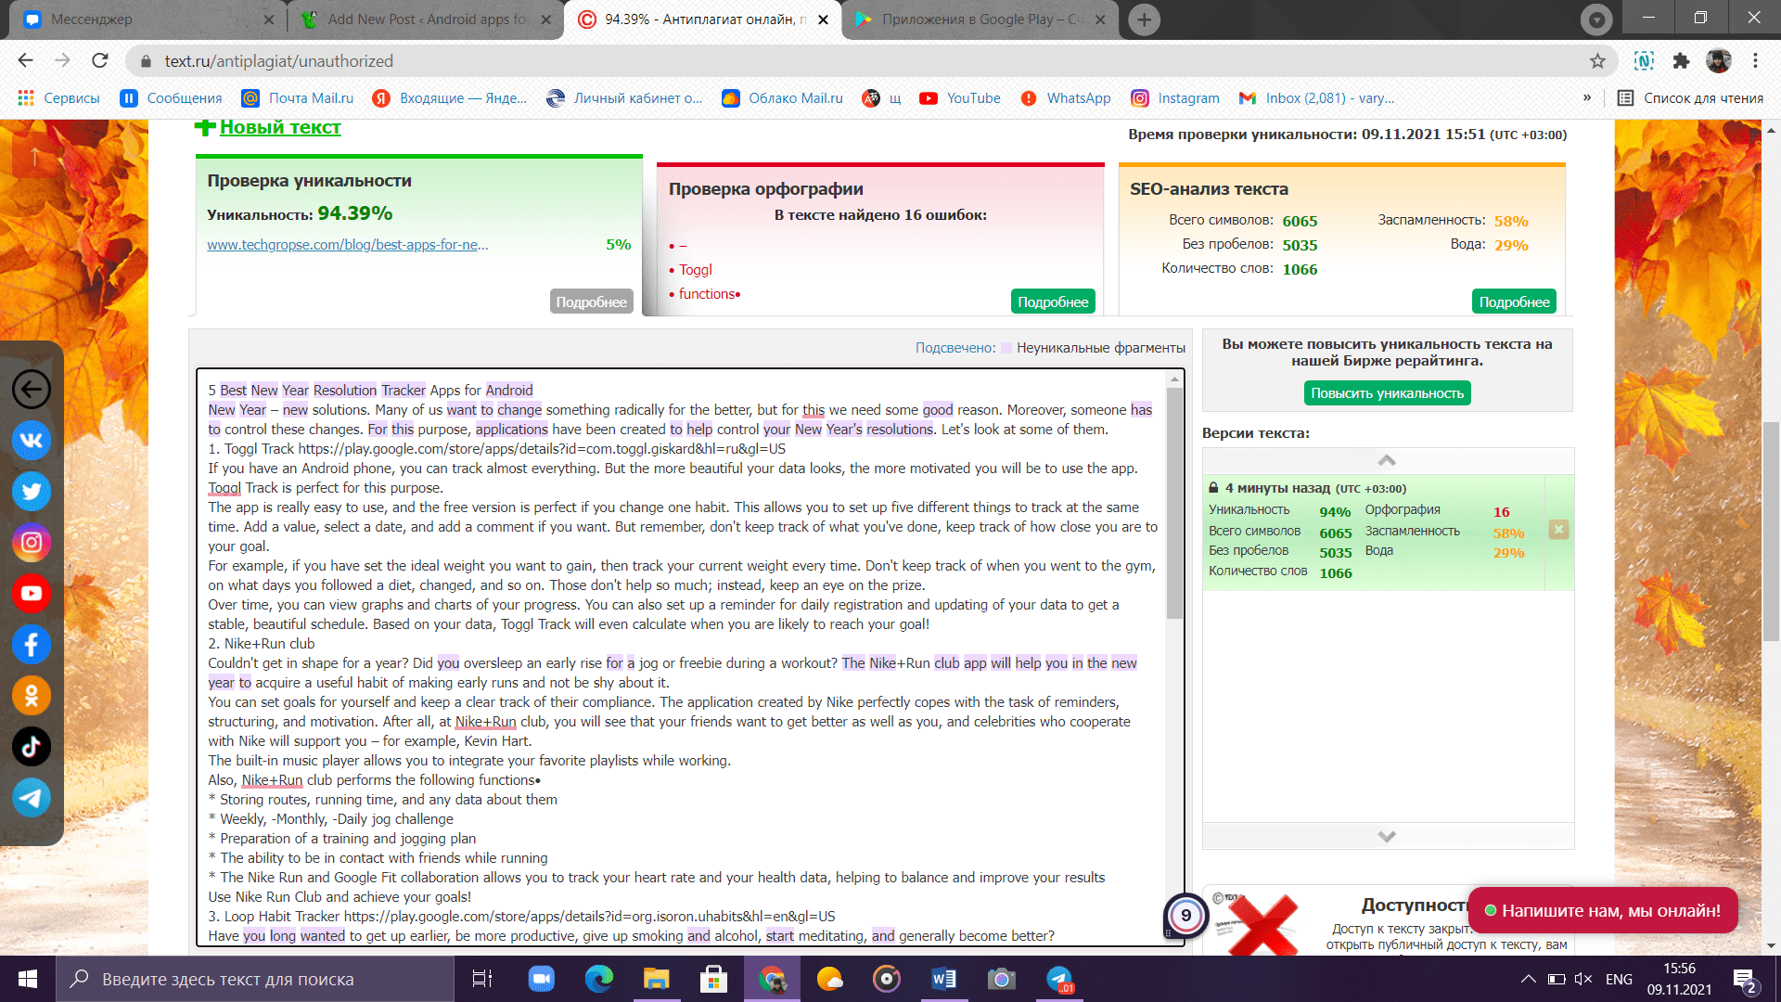Show hidden system tray icons
The image size is (1781, 1002).
point(1528,979)
